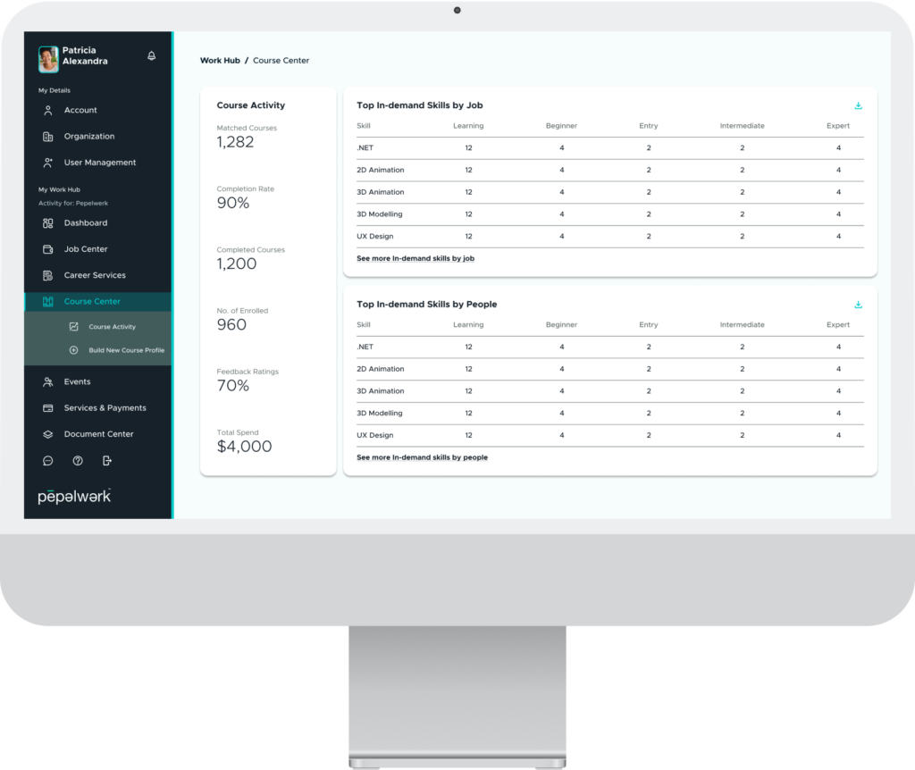Image resolution: width=915 pixels, height=770 pixels.
Task: Navigate to Events in the sidebar
Action: (x=77, y=382)
